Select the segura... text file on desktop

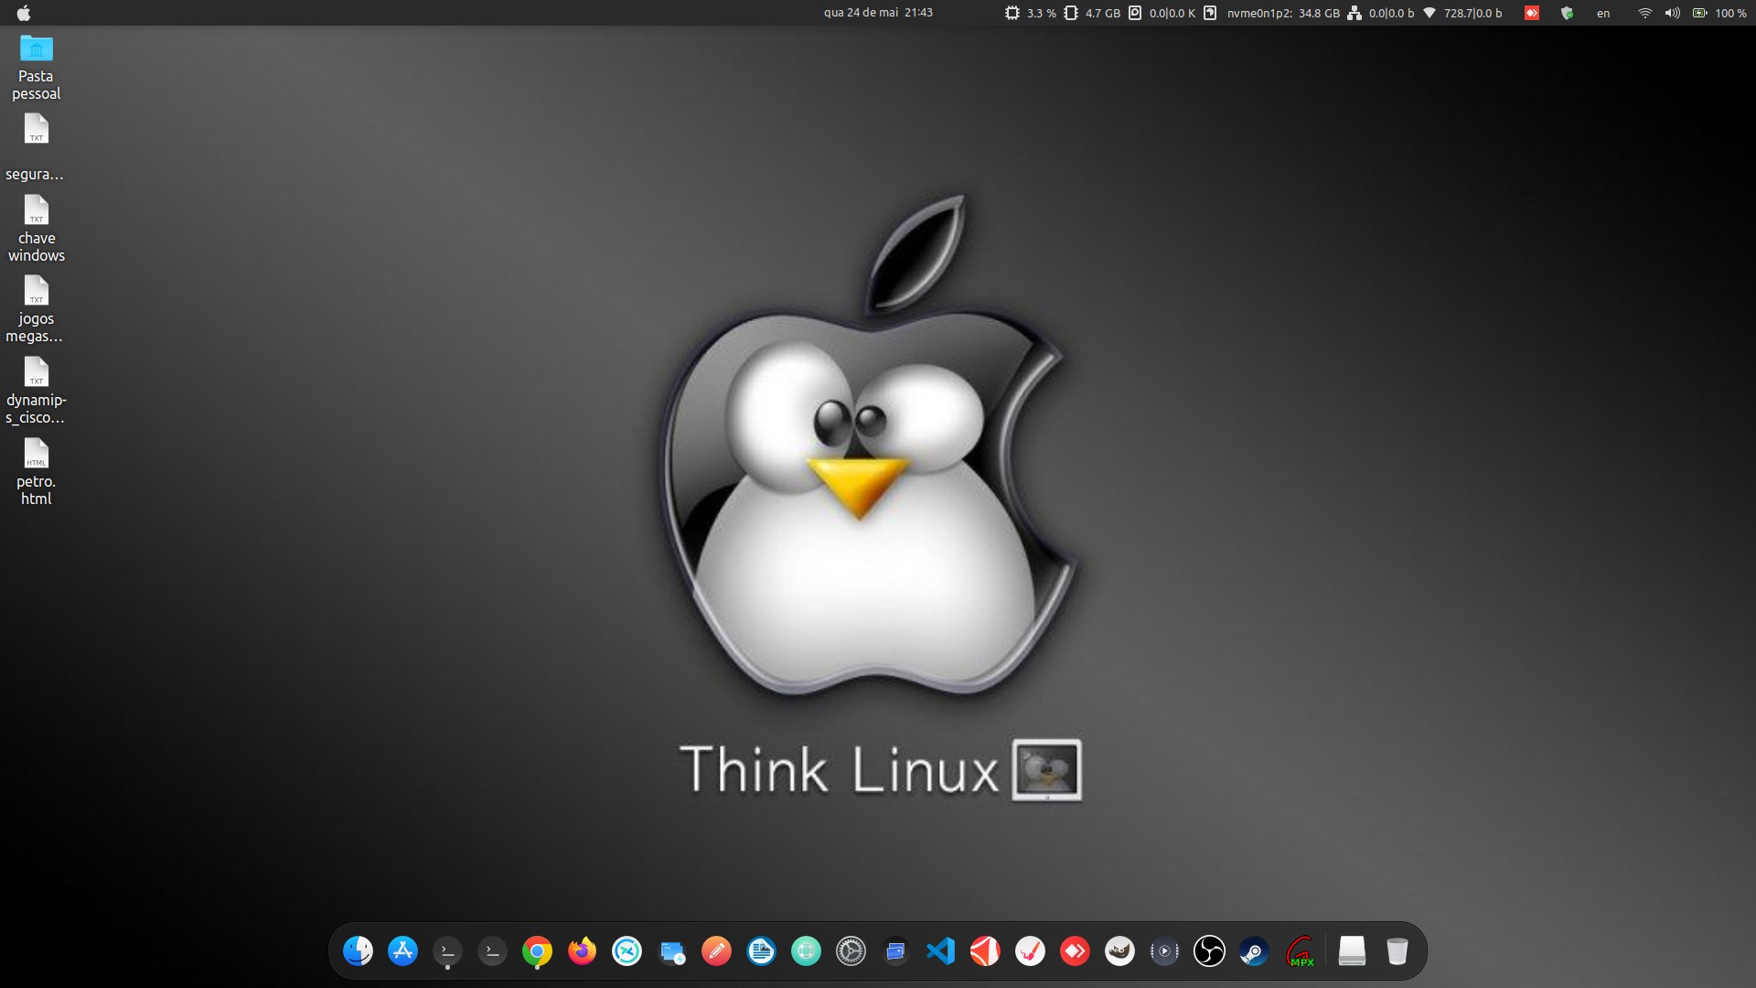[x=37, y=147]
